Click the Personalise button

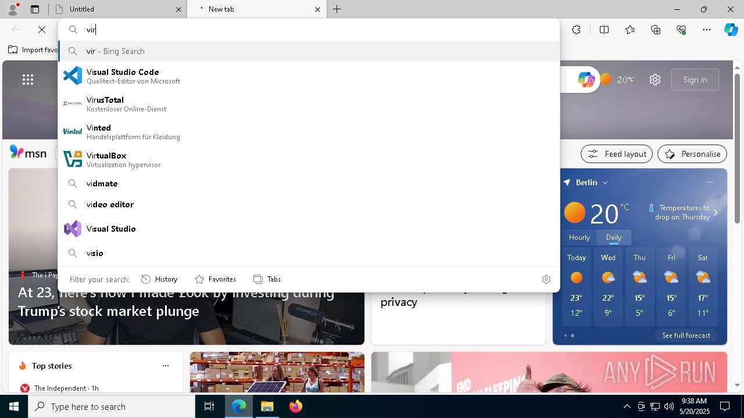click(692, 154)
